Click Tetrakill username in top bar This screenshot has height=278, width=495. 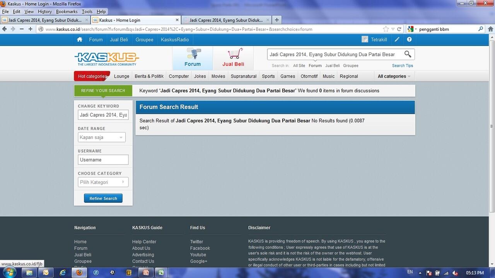point(379,39)
